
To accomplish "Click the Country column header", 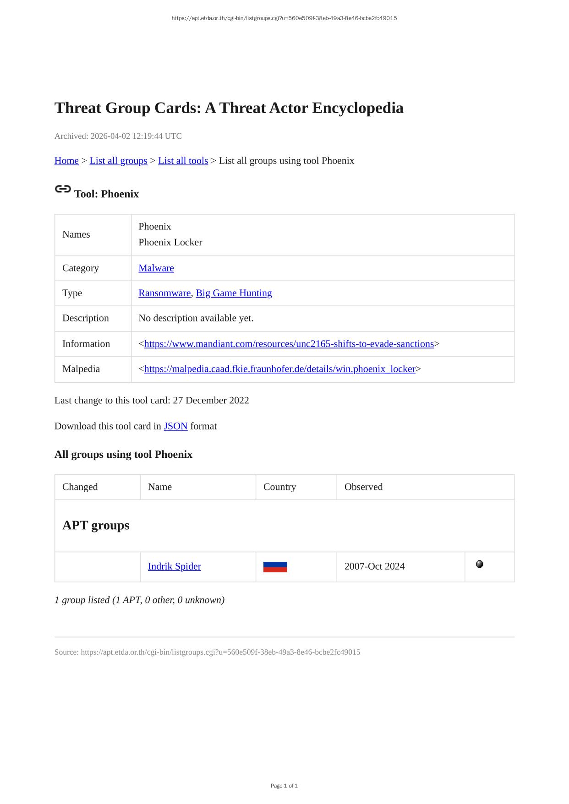I will pyautogui.click(x=279, y=487).
